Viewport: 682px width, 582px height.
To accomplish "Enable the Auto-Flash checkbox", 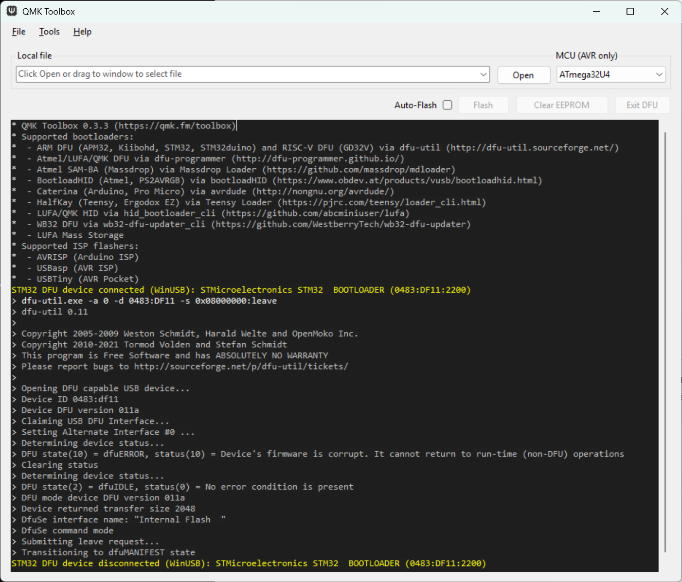I will pos(448,105).
